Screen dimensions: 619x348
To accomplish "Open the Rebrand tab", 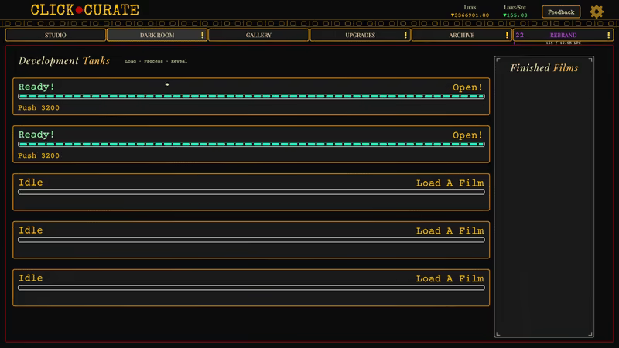I will pos(563,35).
